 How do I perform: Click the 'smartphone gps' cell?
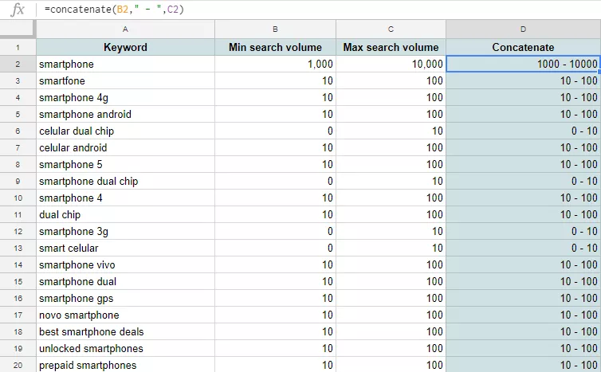pyautogui.click(x=125, y=299)
